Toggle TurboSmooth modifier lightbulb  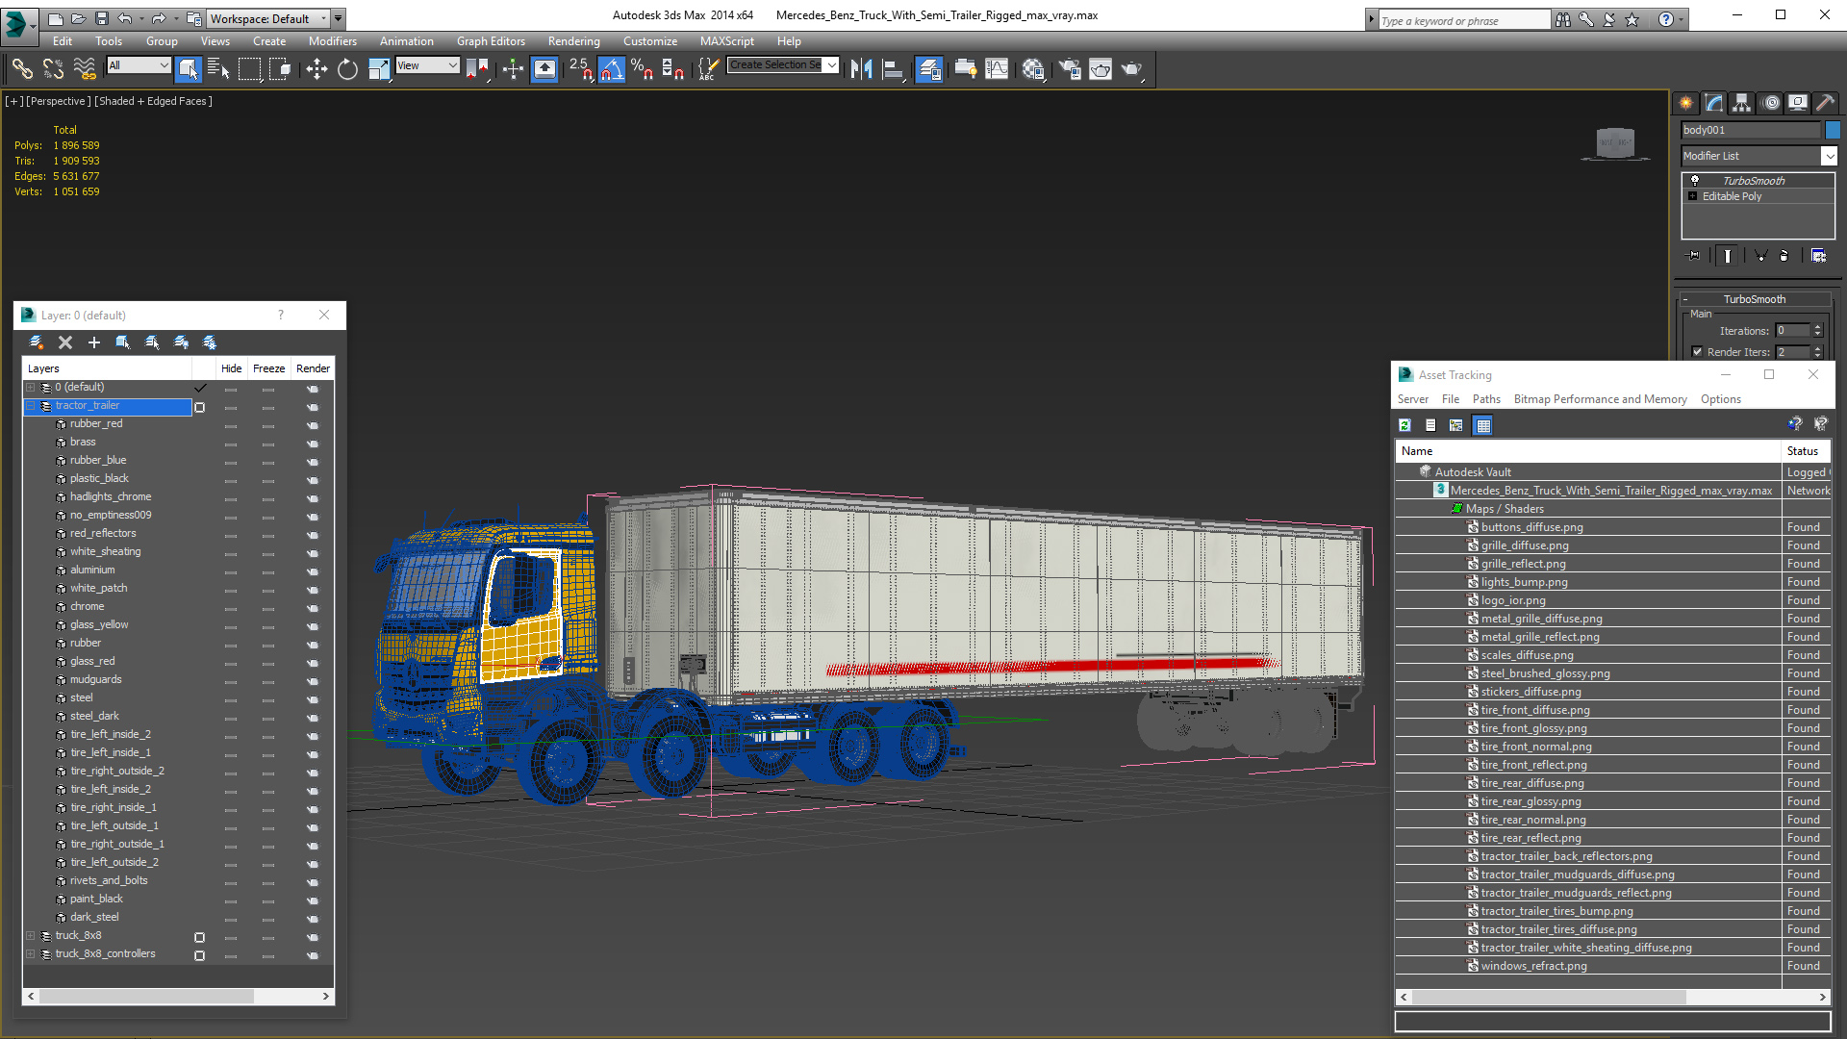coord(1695,181)
